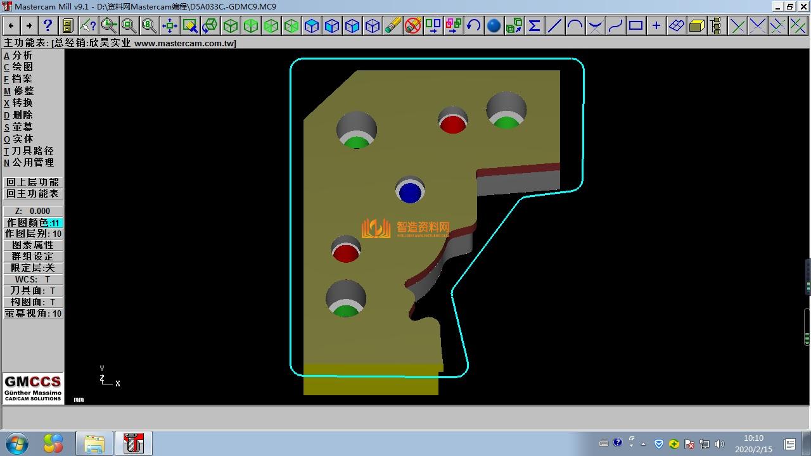Click the 作图颜色 color swatch

55,223
